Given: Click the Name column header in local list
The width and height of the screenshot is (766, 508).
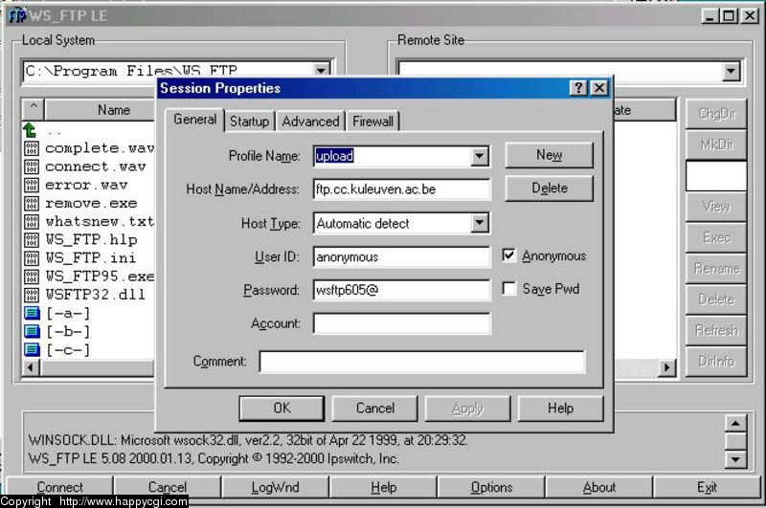Looking at the screenshot, I should coord(100,109).
